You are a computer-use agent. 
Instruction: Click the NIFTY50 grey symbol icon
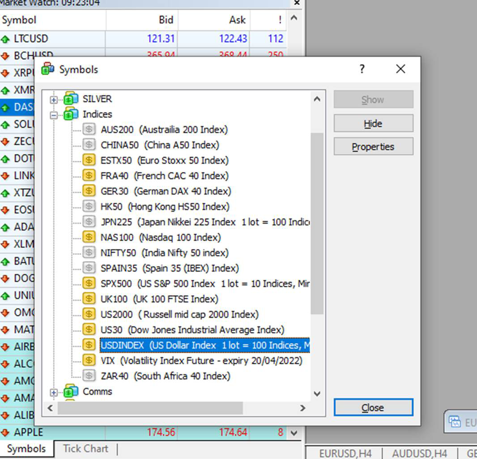pos(89,253)
